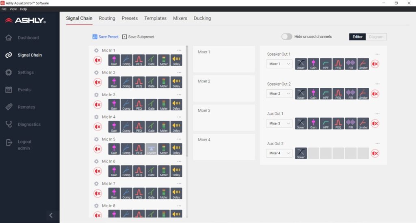Switch to the Routing tab

tap(107, 18)
